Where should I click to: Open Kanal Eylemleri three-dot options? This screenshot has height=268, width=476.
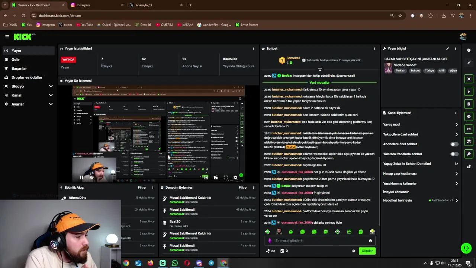click(455, 113)
